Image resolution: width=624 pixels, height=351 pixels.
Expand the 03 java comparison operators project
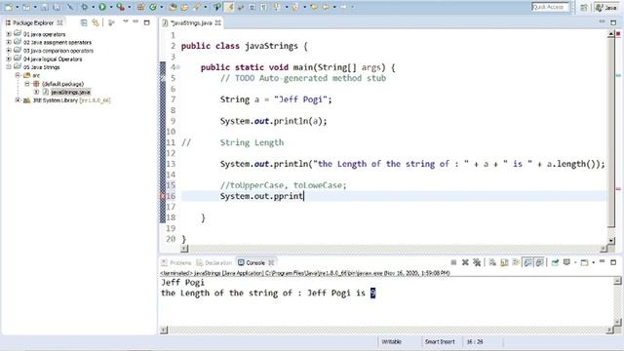[x=9, y=51]
